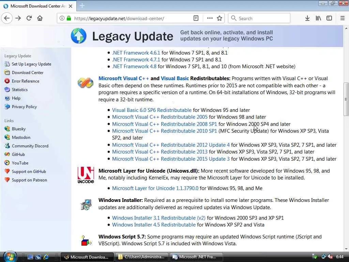Download Visual C++ Redistributable 2012 Update 4
Viewport: 349px width, 262px height.
coord(171,145)
